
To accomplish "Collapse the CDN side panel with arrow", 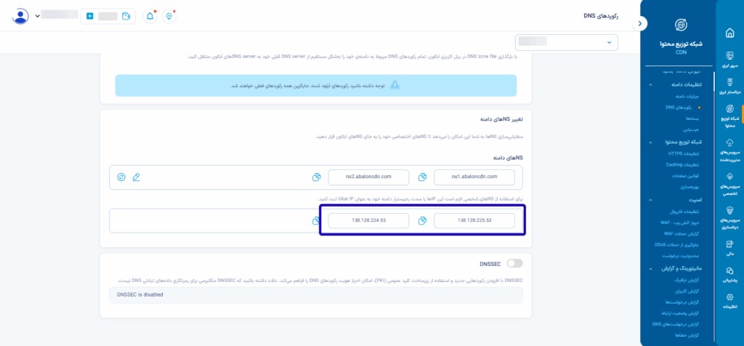I will point(640,23).
